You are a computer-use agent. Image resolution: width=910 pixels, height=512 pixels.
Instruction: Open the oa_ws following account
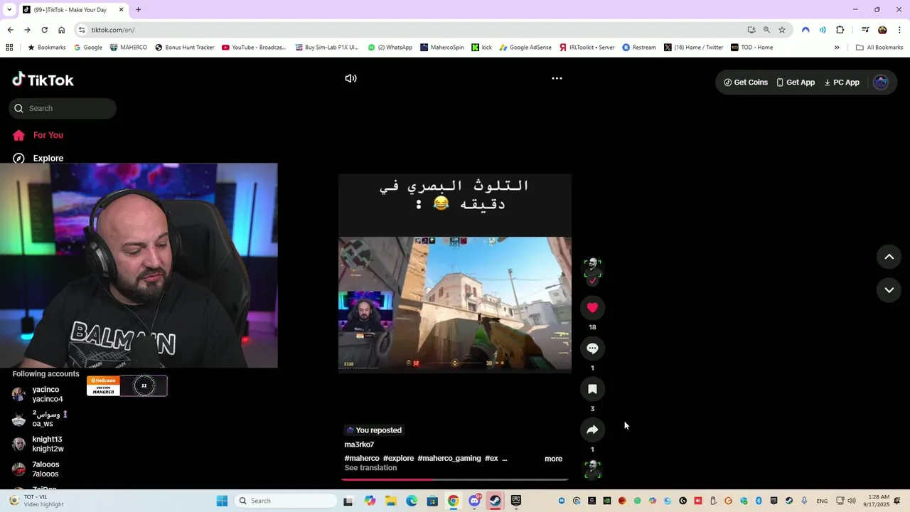[43, 419]
